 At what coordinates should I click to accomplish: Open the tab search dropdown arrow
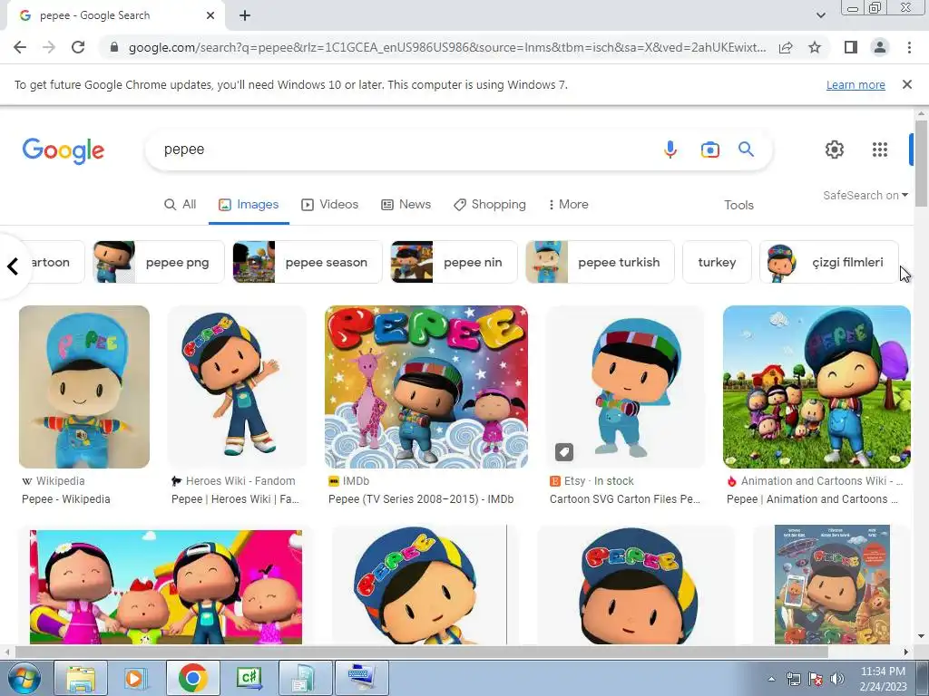pyautogui.click(x=820, y=15)
